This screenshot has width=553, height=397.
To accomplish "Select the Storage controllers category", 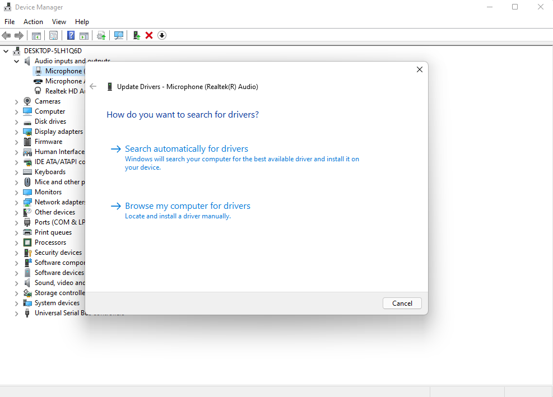I will [59, 293].
